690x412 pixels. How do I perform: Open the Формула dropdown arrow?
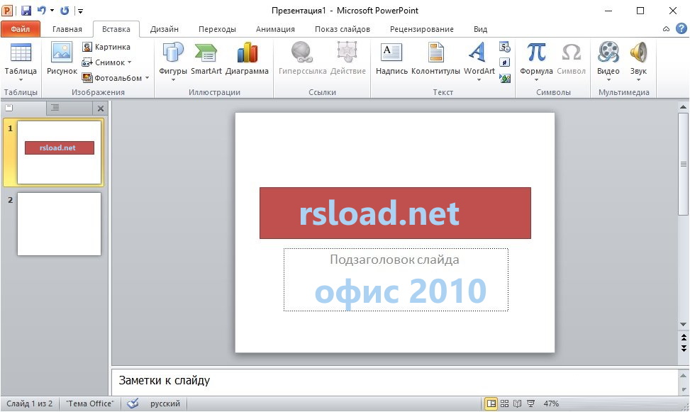(x=536, y=80)
